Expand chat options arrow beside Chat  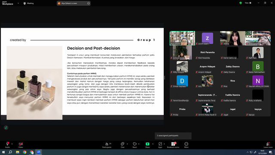(x=127, y=144)
